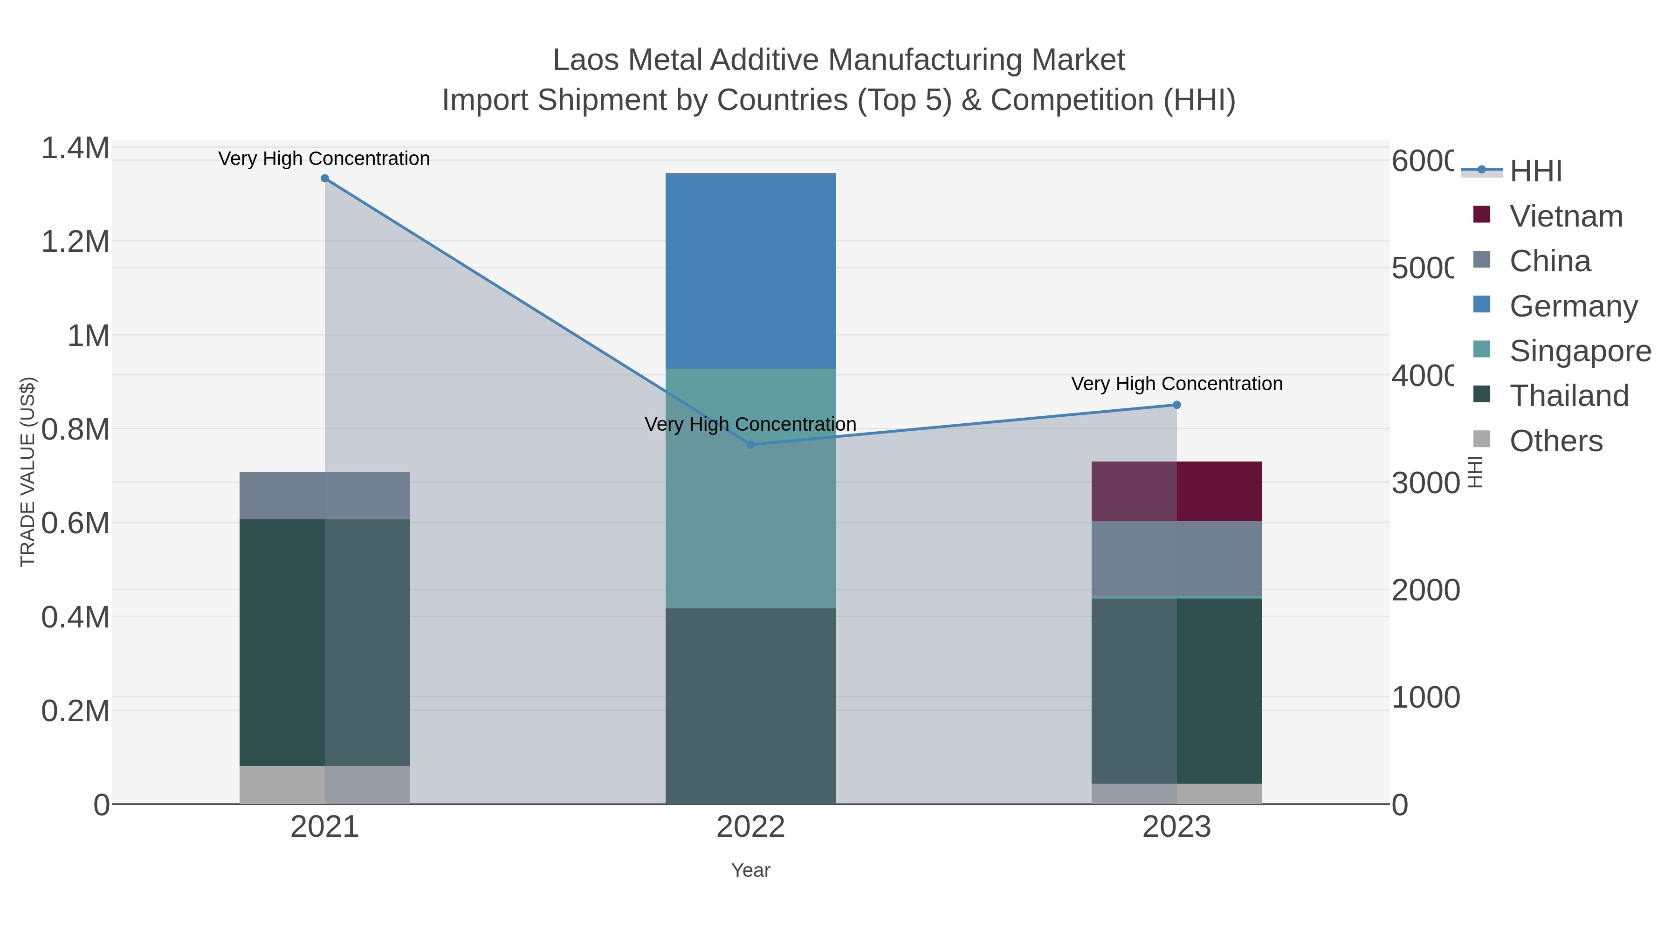Click the chart title text

click(839, 79)
